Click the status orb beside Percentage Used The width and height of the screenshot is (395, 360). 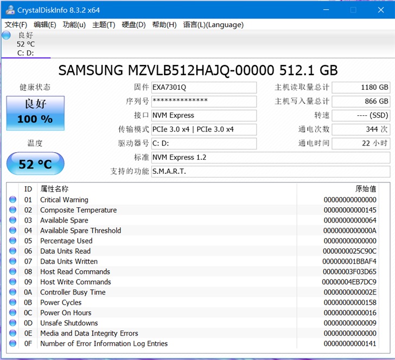12,241
